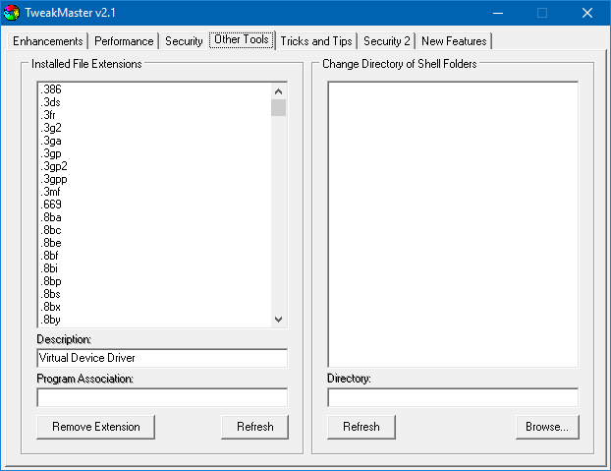The height and width of the screenshot is (471, 611).
Task: Refresh the shell folders list
Action: point(361,427)
